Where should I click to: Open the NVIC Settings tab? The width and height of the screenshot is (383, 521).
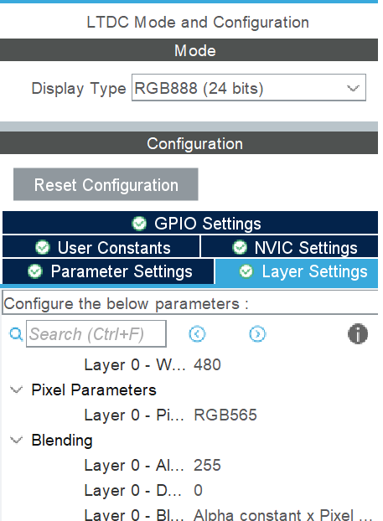(290, 247)
